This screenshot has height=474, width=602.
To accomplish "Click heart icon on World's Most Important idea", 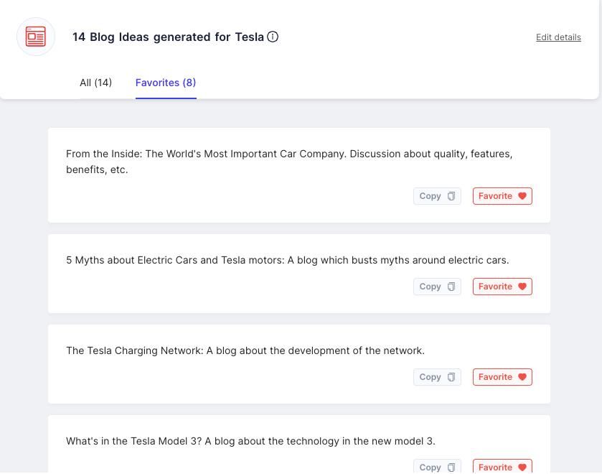I will (522, 196).
